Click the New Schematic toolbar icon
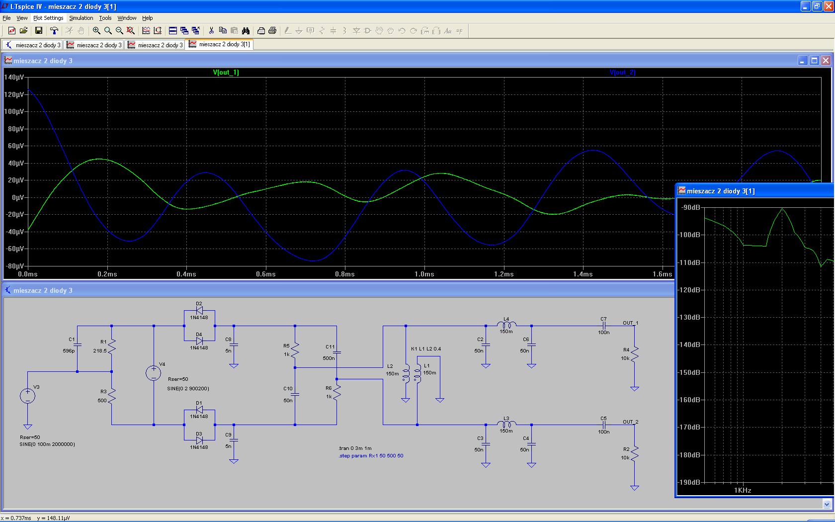 [11, 31]
